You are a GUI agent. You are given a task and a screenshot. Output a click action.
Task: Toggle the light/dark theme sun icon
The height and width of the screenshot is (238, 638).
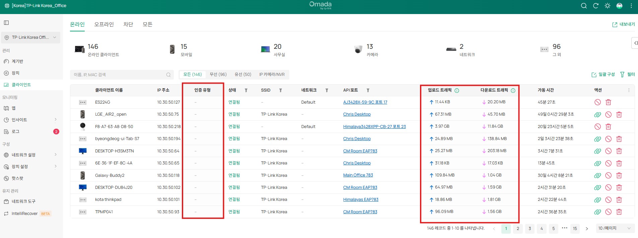[x=607, y=6]
